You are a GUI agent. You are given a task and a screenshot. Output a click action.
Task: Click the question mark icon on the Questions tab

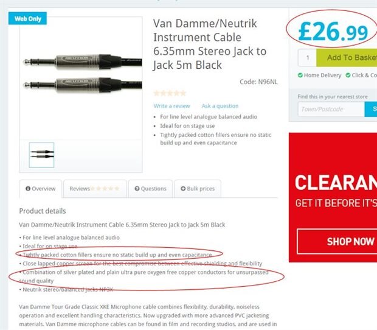[x=137, y=189]
